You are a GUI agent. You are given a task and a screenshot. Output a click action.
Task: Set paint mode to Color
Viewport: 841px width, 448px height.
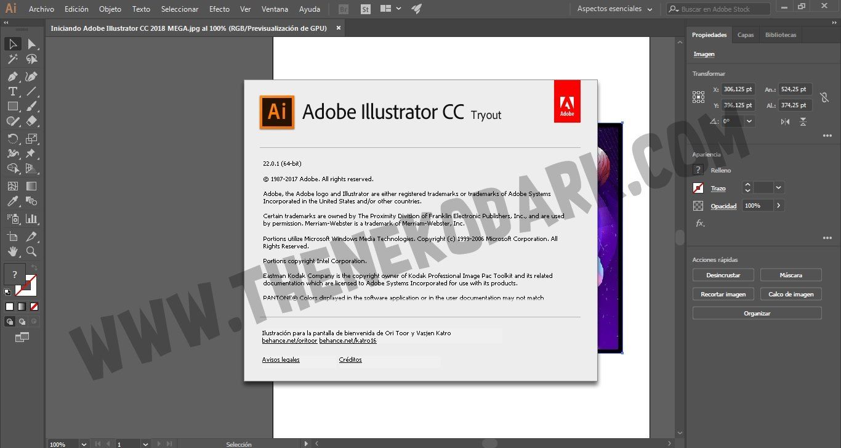tap(9, 306)
